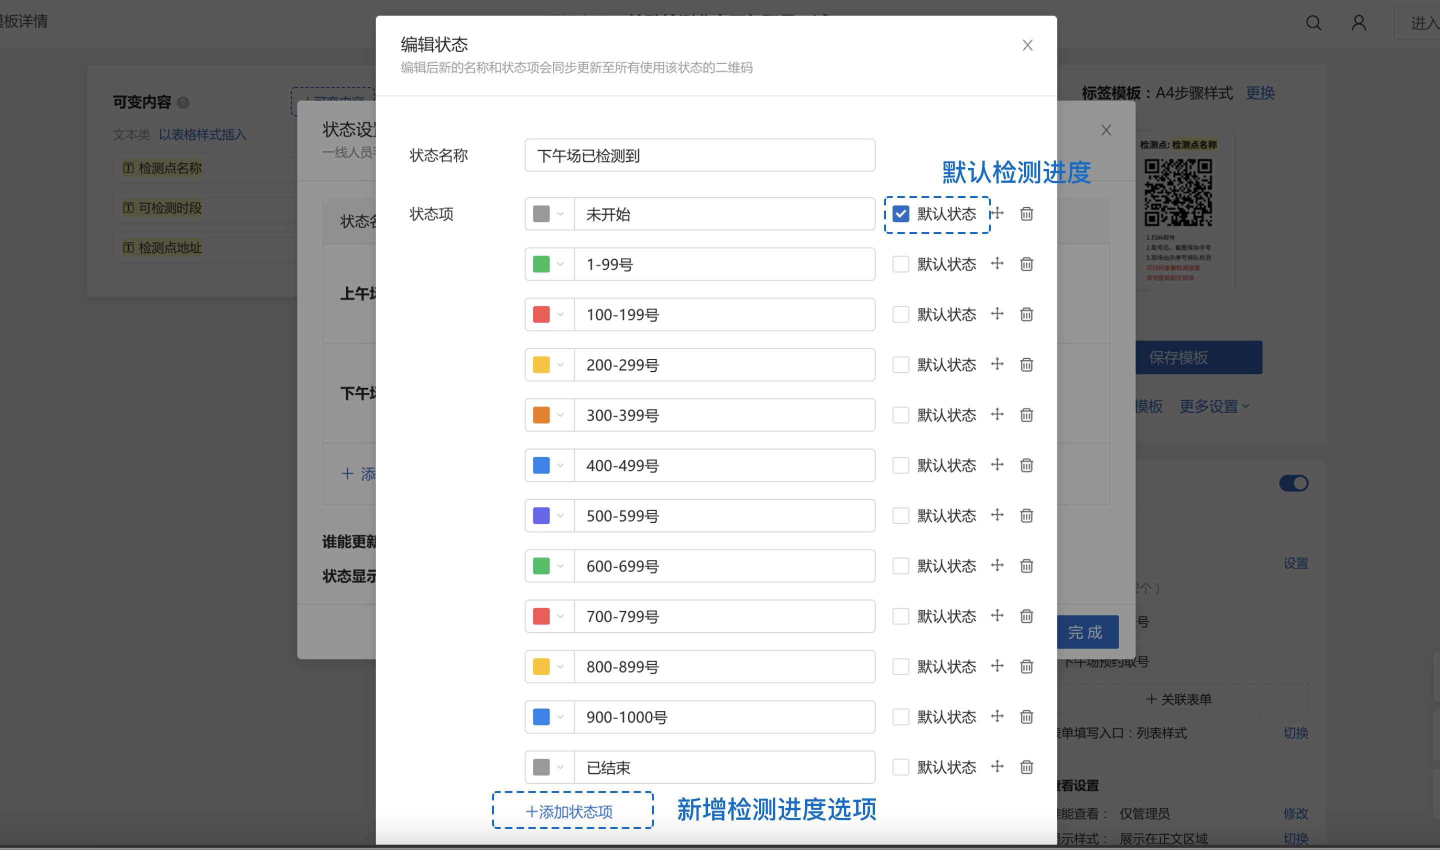Pick the red swatch of 700-799号

click(x=540, y=617)
